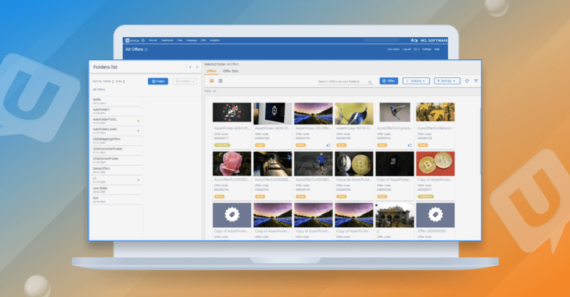Screen dimensions: 570x297
Task: Open All Offers external link icon
Action: click(146, 49)
